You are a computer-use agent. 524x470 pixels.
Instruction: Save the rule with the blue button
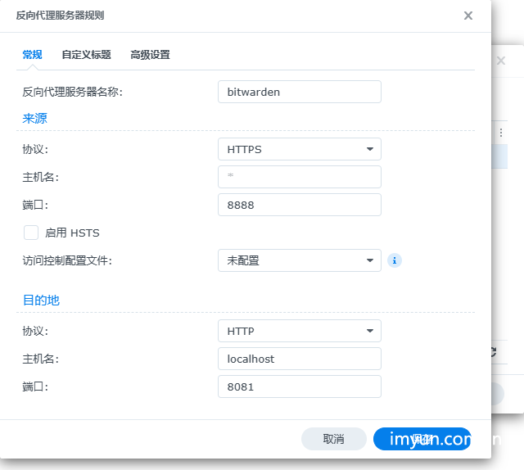pos(422,439)
